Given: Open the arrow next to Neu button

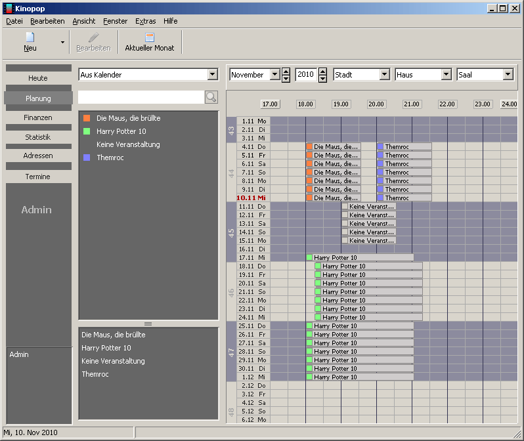Looking at the screenshot, I should tap(62, 42).
